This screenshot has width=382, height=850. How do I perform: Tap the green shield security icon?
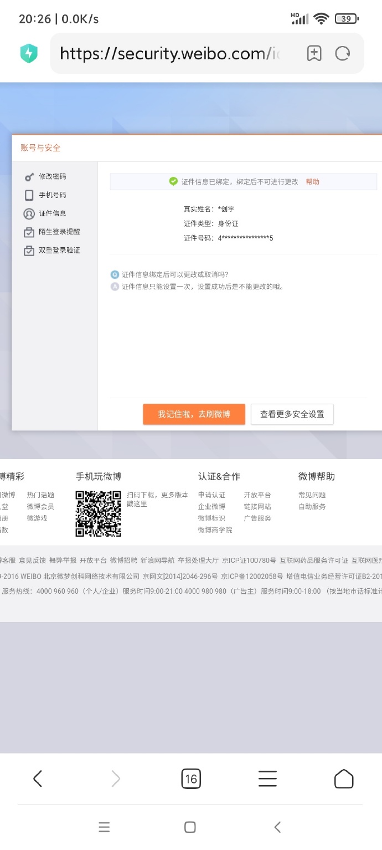(x=29, y=54)
